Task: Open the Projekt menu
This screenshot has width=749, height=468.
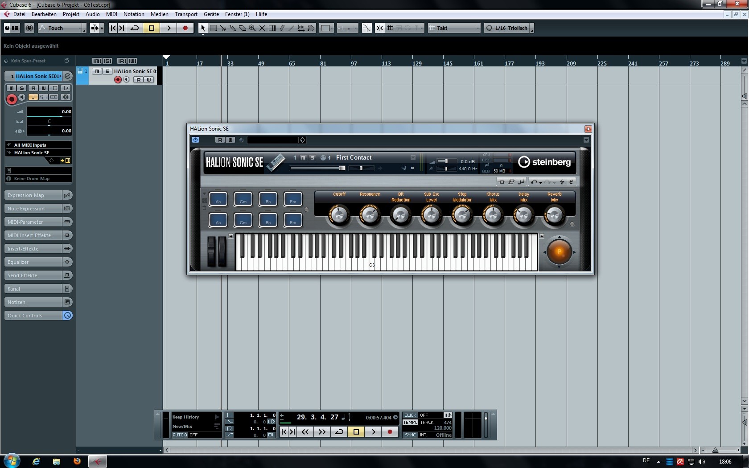Action: [x=71, y=14]
